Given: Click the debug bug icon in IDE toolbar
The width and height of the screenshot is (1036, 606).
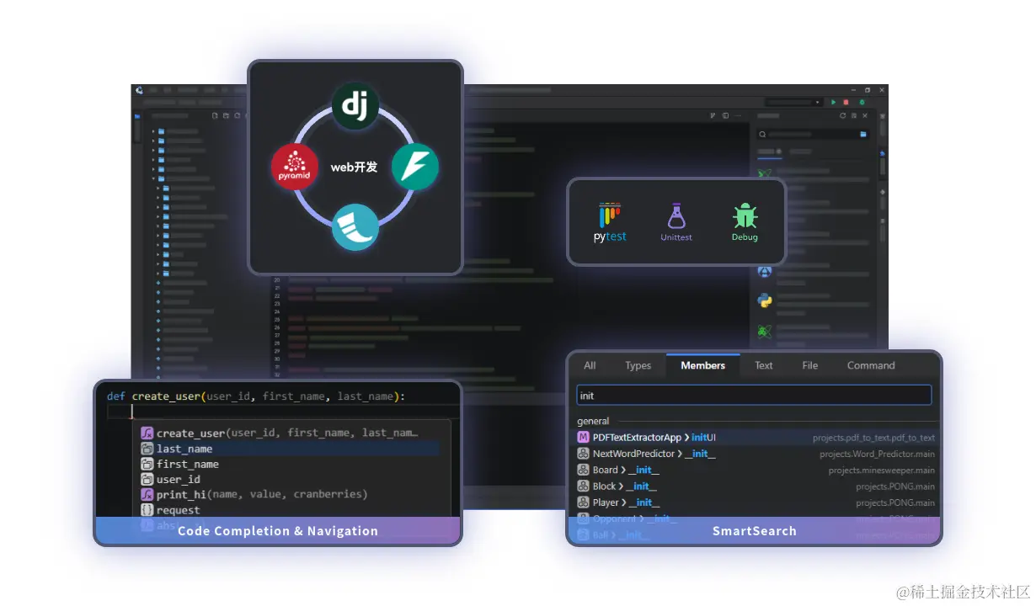Looking at the screenshot, I should 862,103.
